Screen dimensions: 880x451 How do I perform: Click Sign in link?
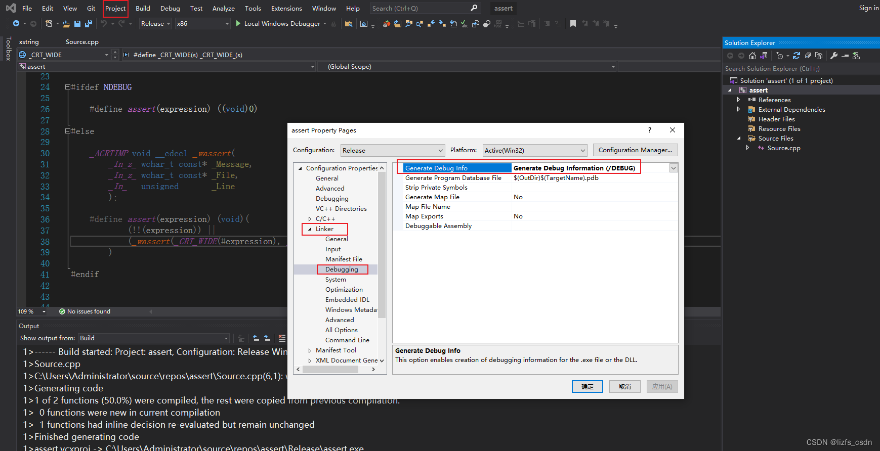868,8
